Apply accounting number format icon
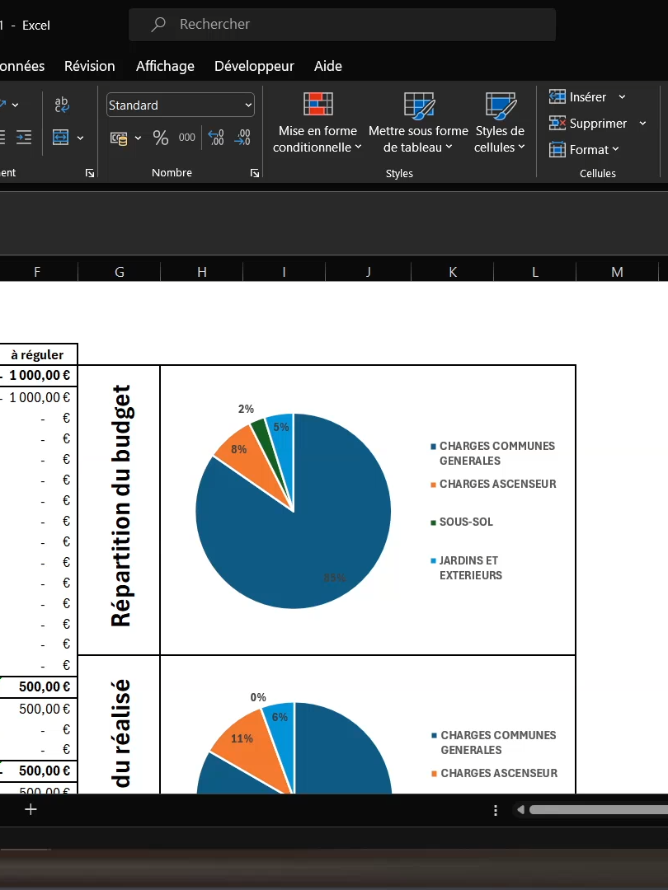 click(x=119, y=138)
